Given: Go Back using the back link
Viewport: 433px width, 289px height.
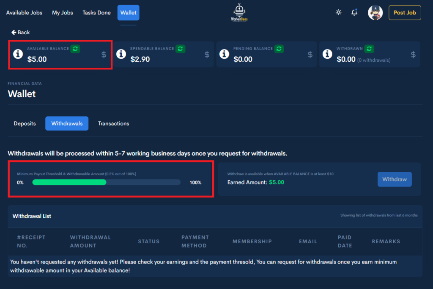Looking at the screenshot, I should (x=20, y=32).
